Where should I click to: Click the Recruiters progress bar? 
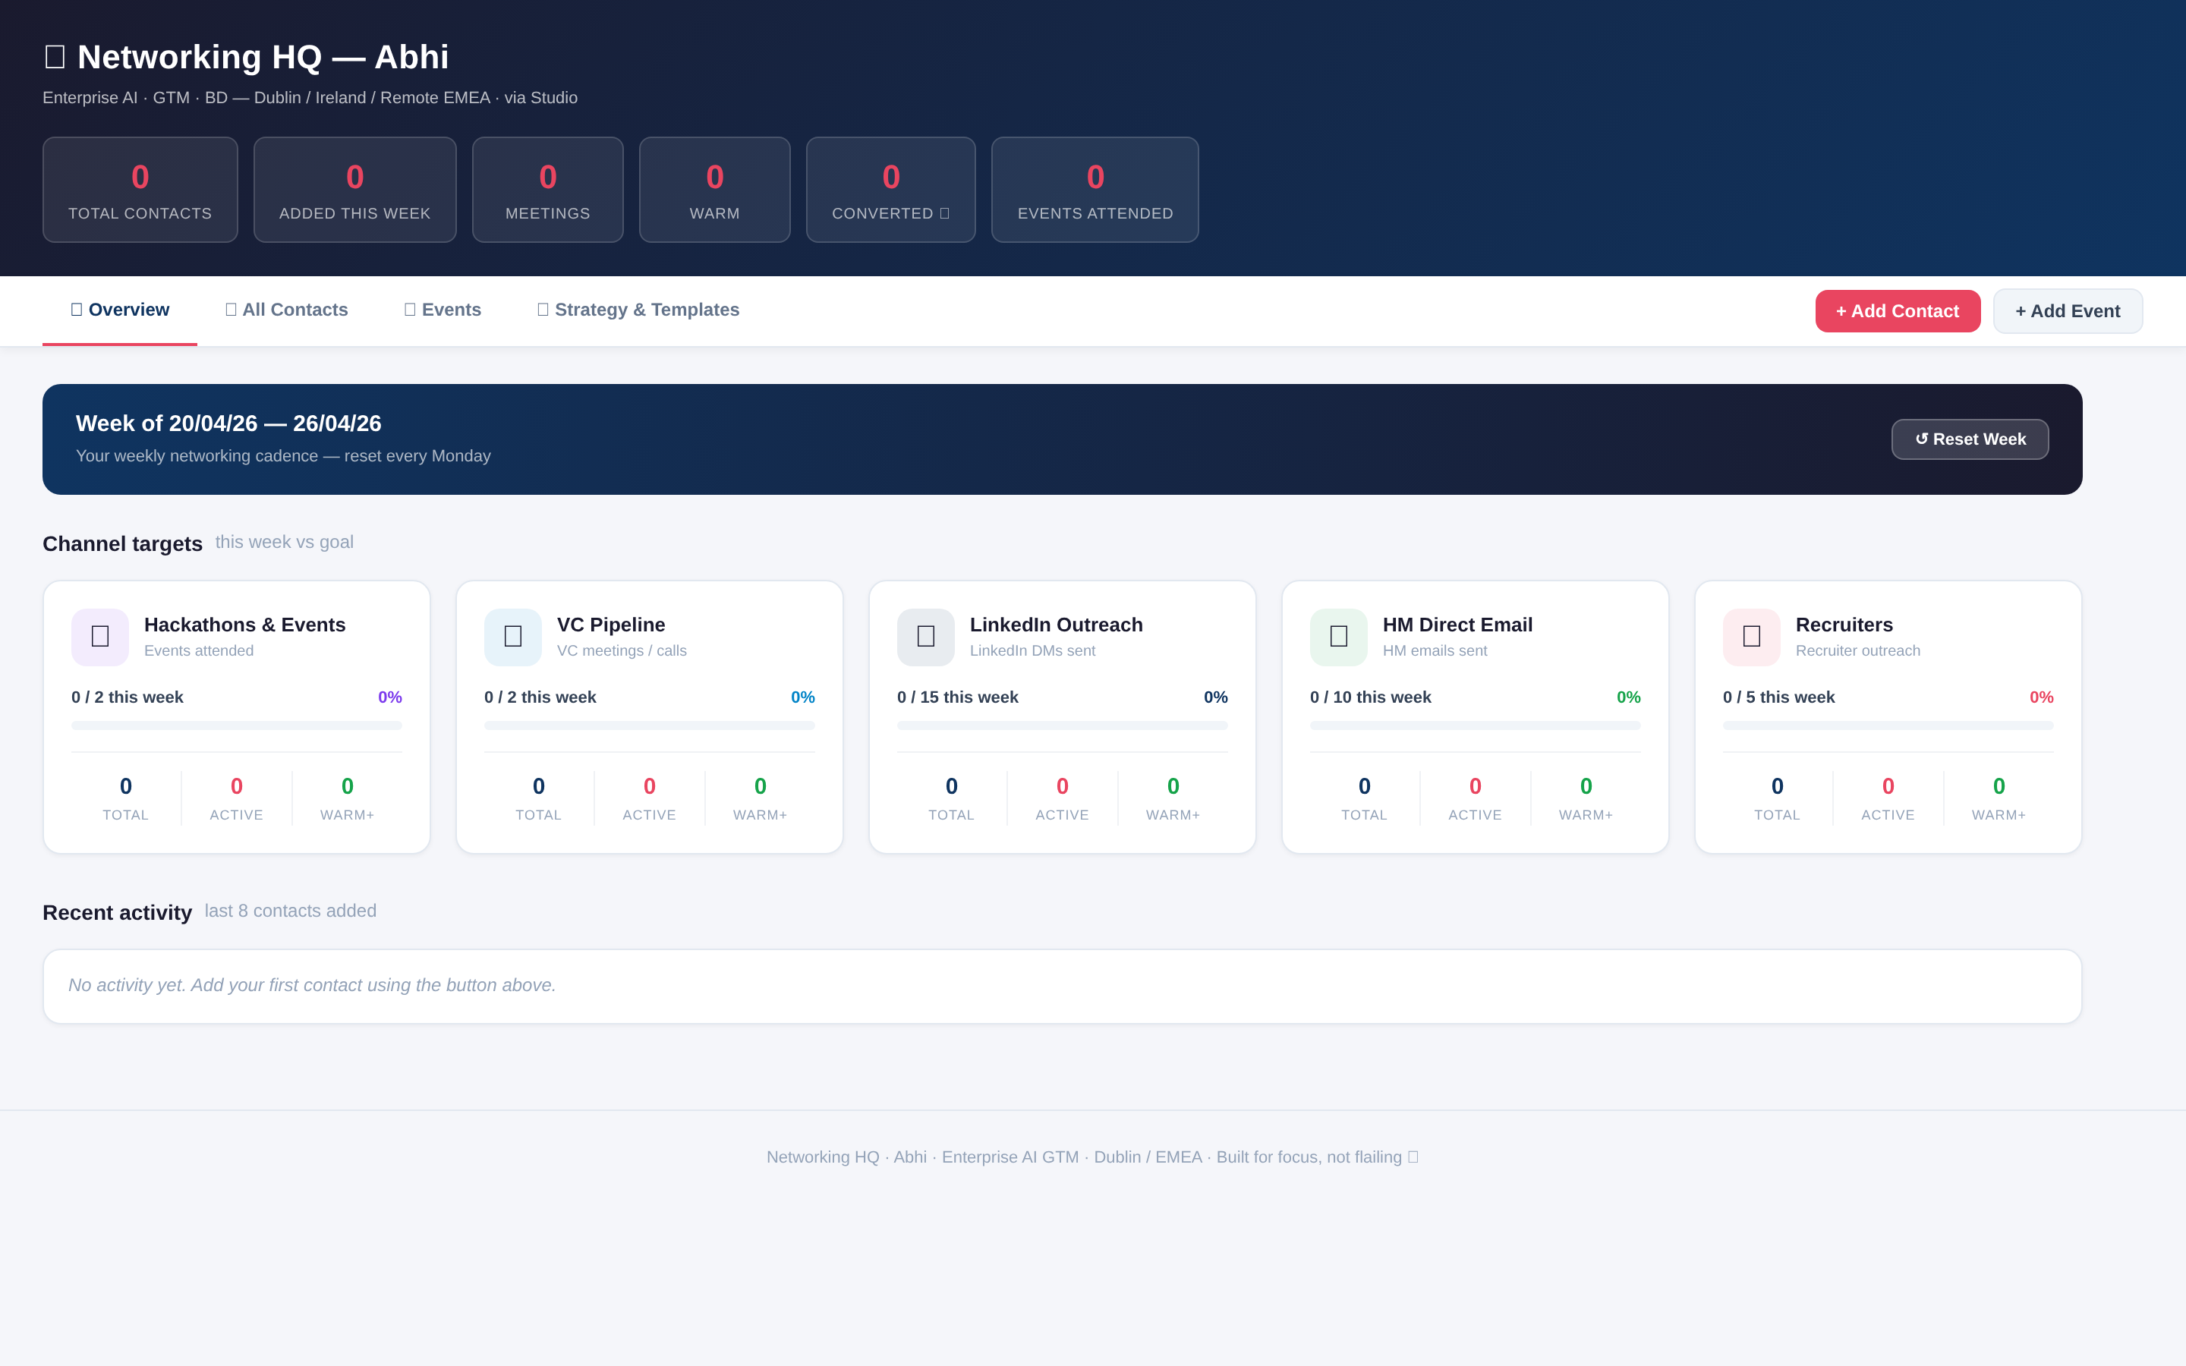(x=1888, y=725)
